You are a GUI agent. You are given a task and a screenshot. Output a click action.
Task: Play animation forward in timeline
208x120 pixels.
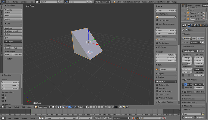click(x=105, y=118)
